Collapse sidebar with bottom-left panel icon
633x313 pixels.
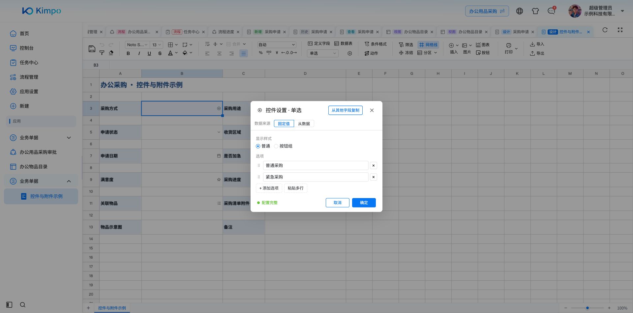[9, 305]
